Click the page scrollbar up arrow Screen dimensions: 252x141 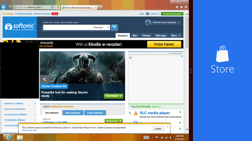187,14
